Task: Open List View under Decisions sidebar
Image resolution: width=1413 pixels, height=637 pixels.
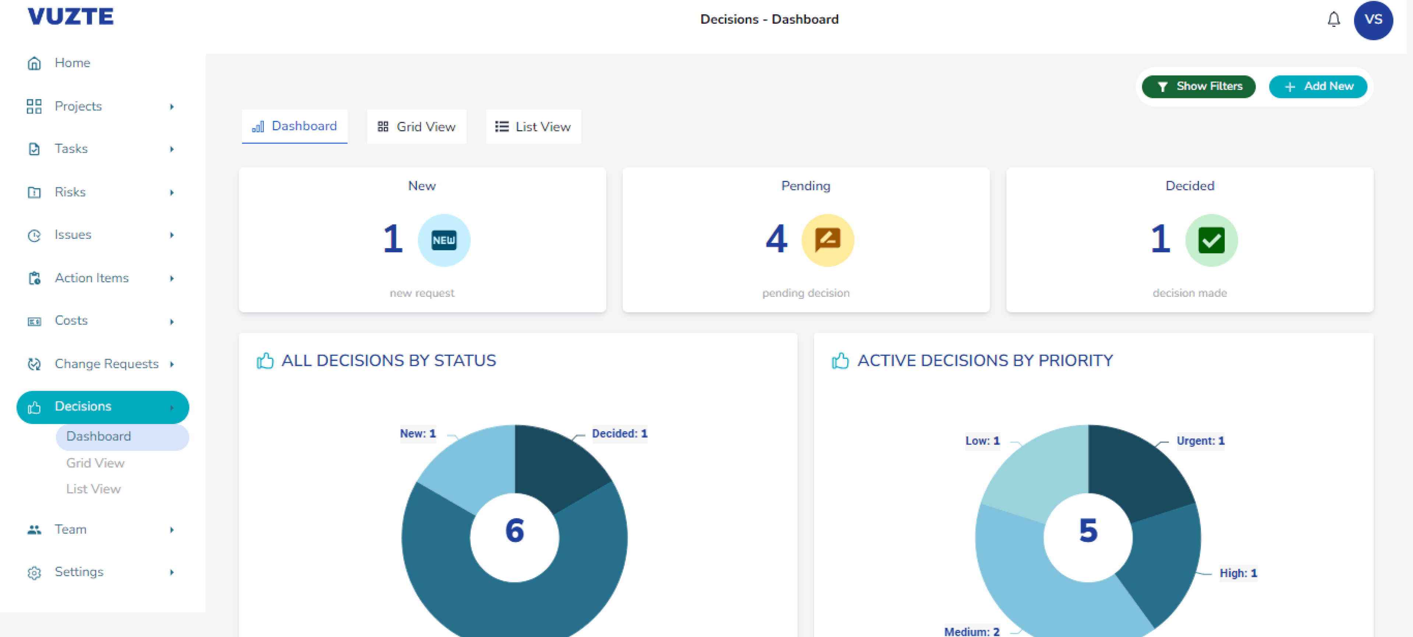Action: [93, 489]
